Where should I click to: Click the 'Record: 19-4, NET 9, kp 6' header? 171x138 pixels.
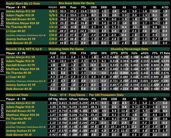tap(24, 49)
